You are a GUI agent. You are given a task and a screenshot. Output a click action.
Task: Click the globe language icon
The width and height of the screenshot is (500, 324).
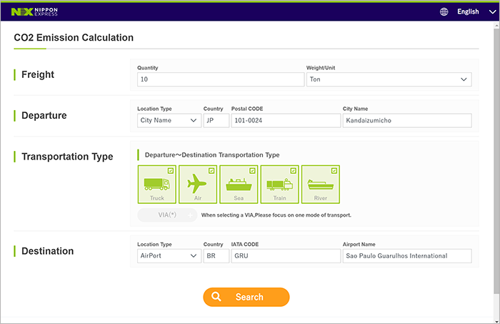[x=444, y=11]
